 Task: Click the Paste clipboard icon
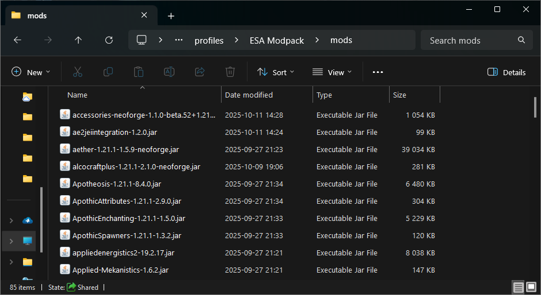point(139,72)
